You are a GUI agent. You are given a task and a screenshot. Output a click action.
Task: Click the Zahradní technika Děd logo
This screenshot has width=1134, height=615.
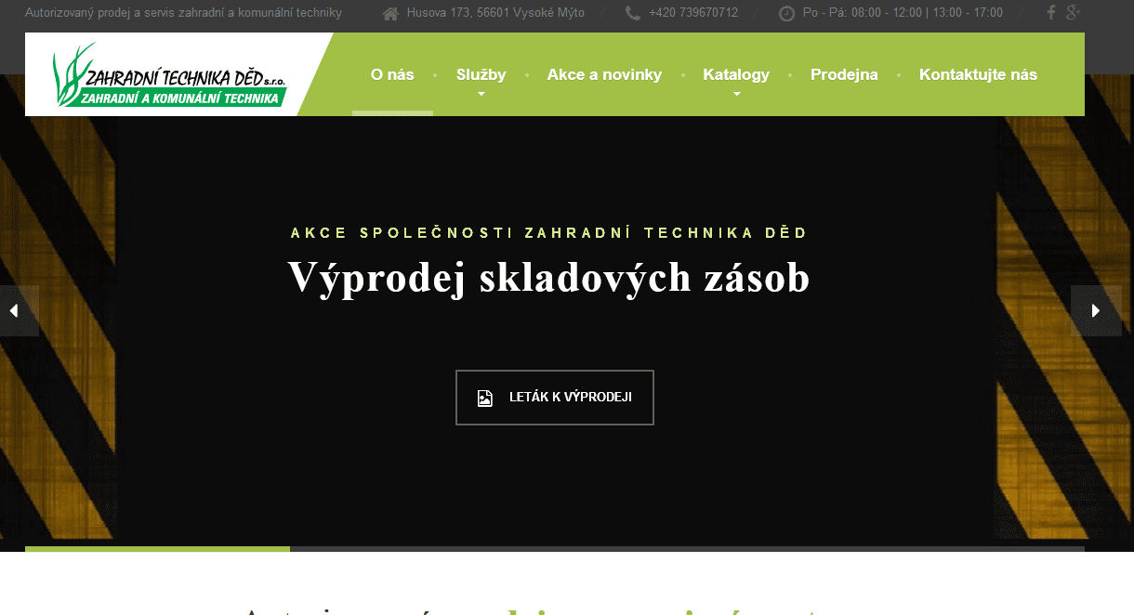[x=170, y=75]
